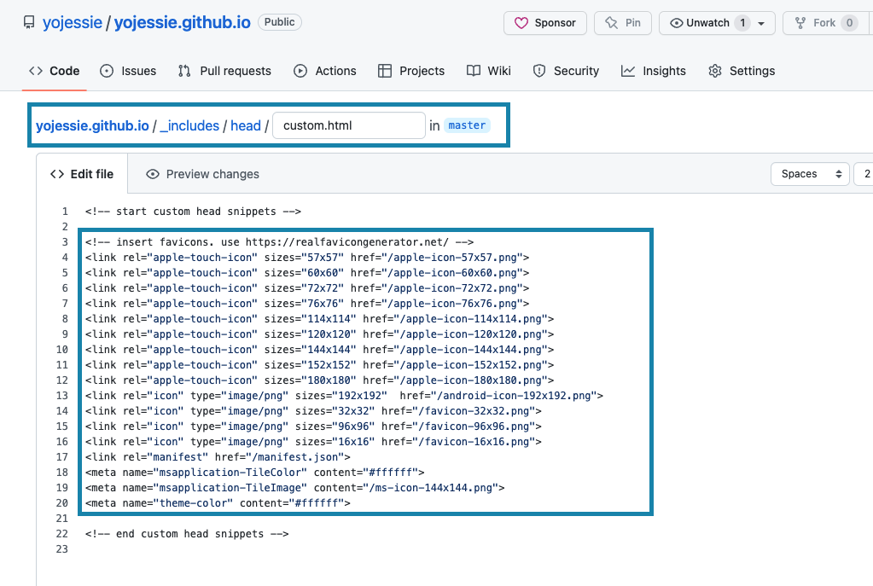Click the fork count badge 0
The height and width of the screenshot is (586, 873).
pos(849,23)
